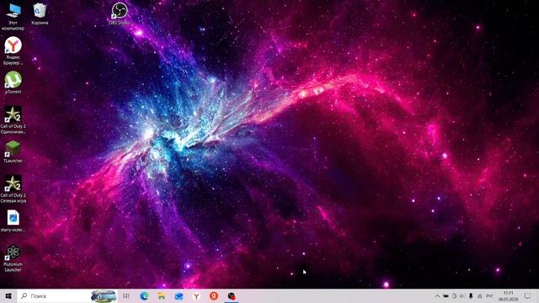This screenshot has height=303, width=539.
Task: Open the Windows Start menu
Action: coord(8,295)
